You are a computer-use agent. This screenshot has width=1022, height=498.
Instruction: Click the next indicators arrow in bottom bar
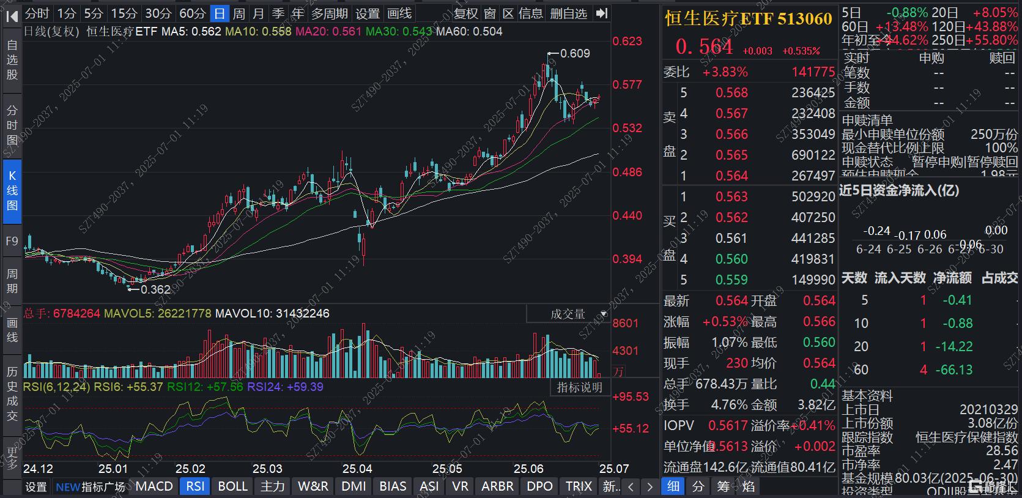tap(650, 487)
